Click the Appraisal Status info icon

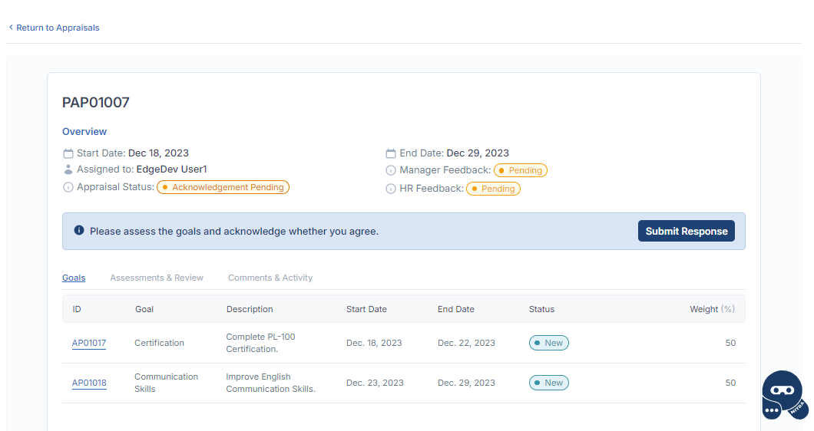tap(68, 187)
